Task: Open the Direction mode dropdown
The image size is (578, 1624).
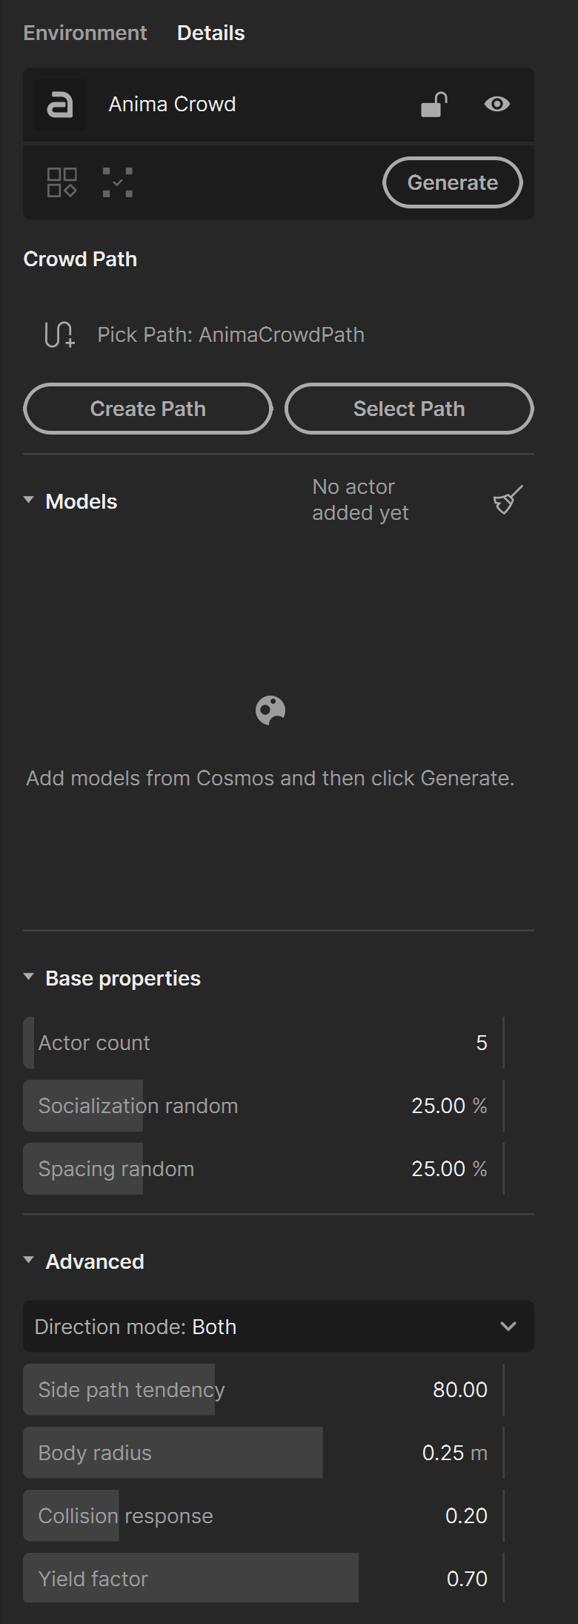Action: coord(279,1326)
